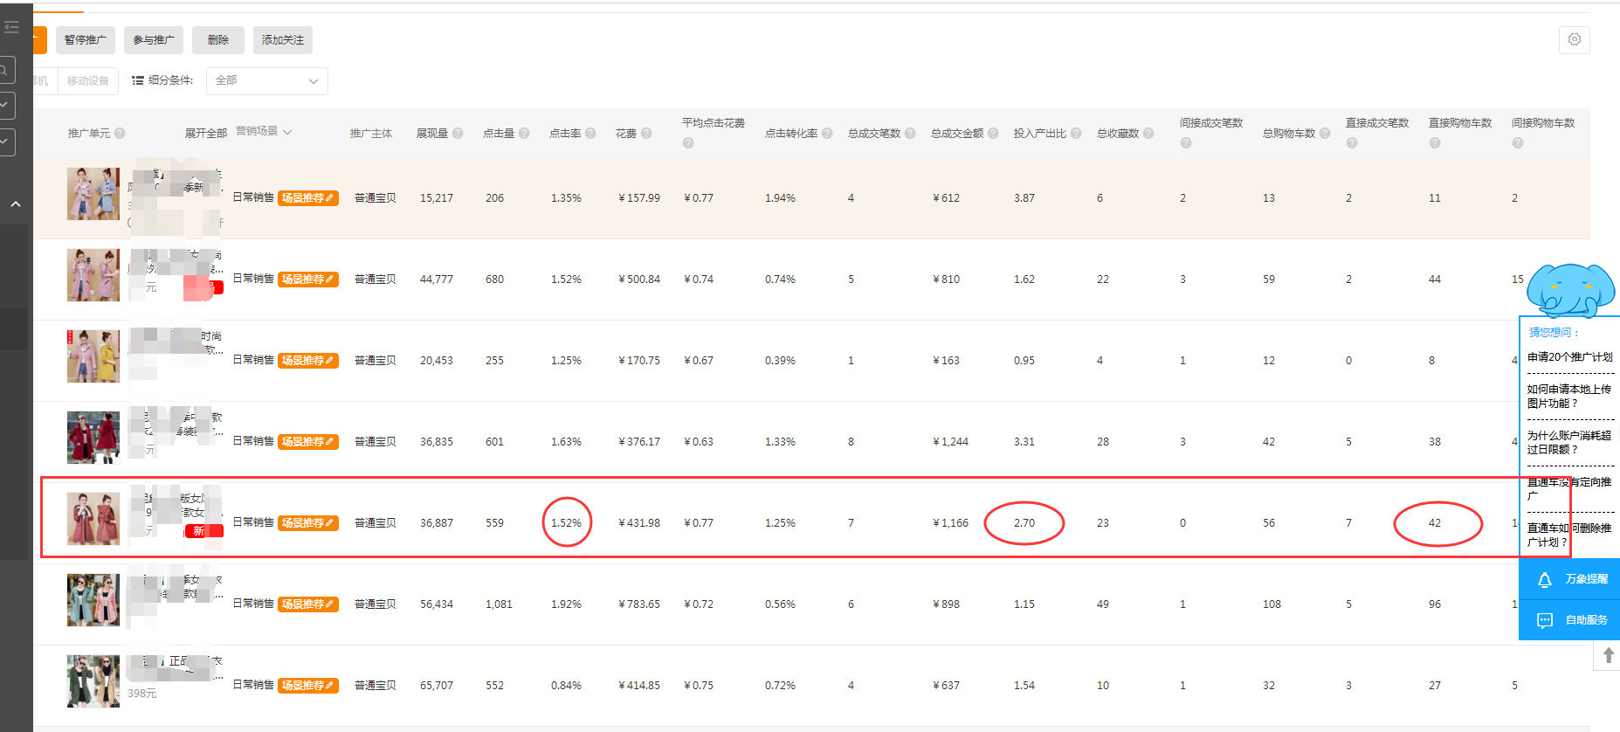Click the 暂停推广 button
Image resolution: width=1620 pixels, height=732 pixels.
[x=85, y=40]
